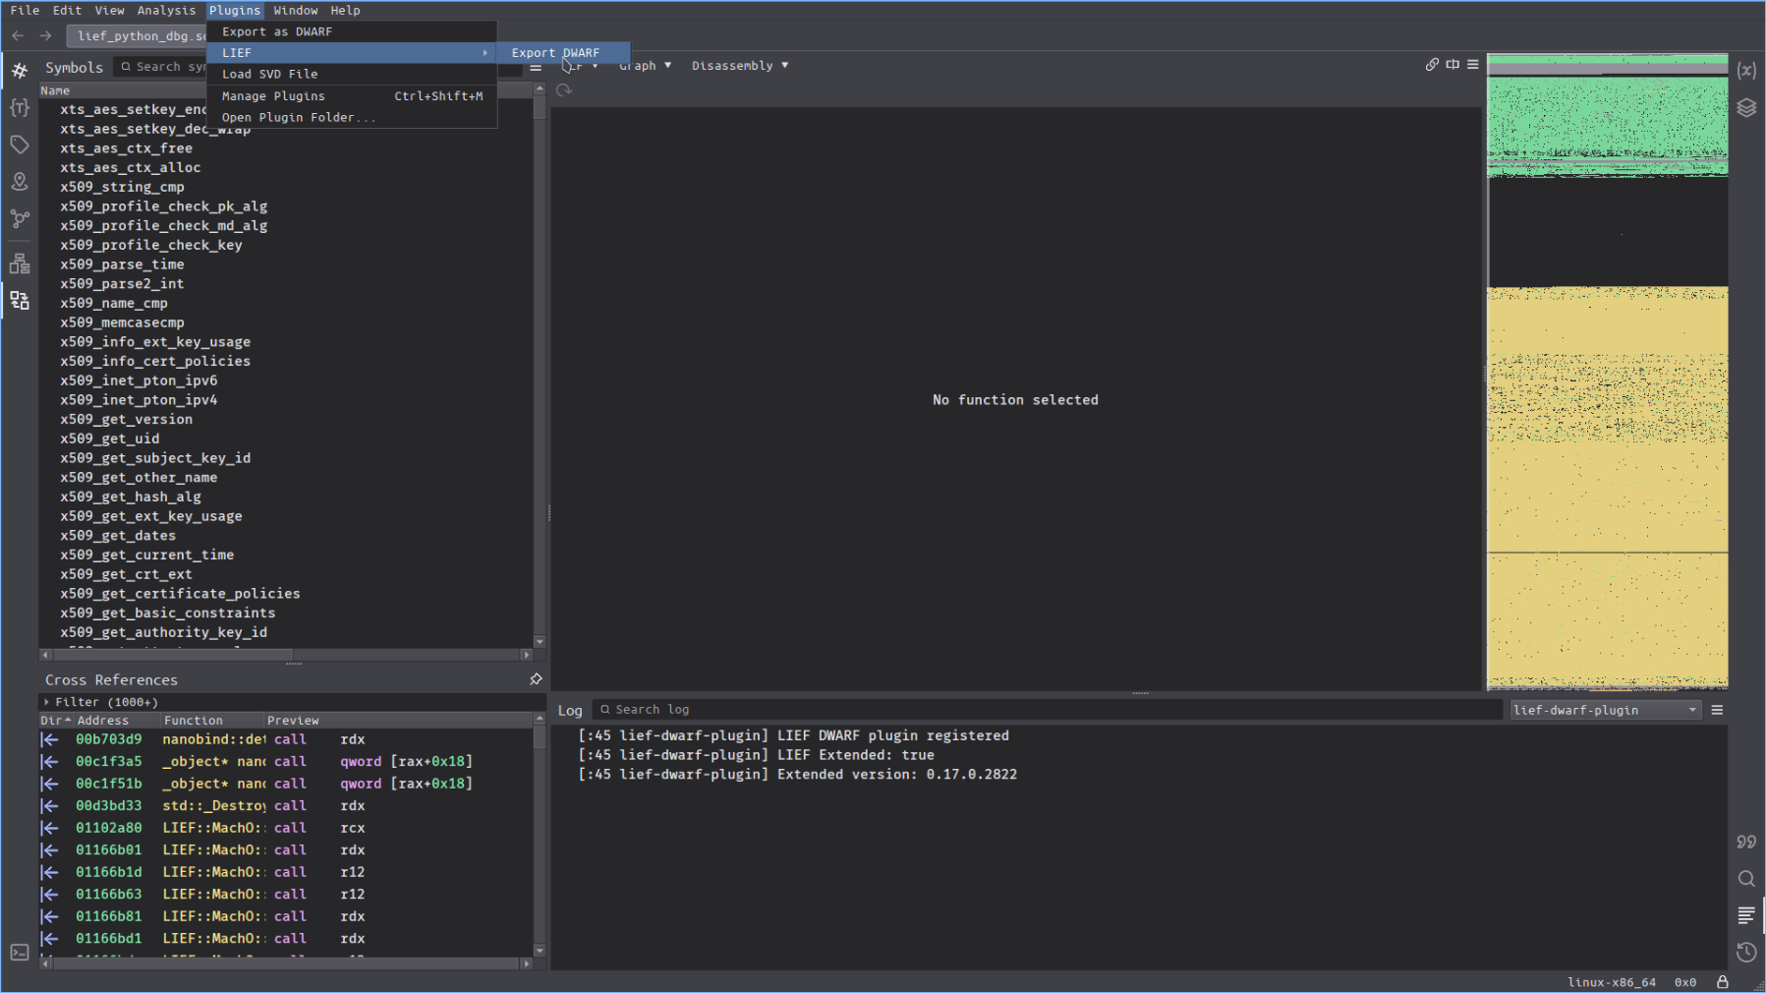Switch to the lief_python_dbg.so tab

pyautogui.click(x=138, y=35)
